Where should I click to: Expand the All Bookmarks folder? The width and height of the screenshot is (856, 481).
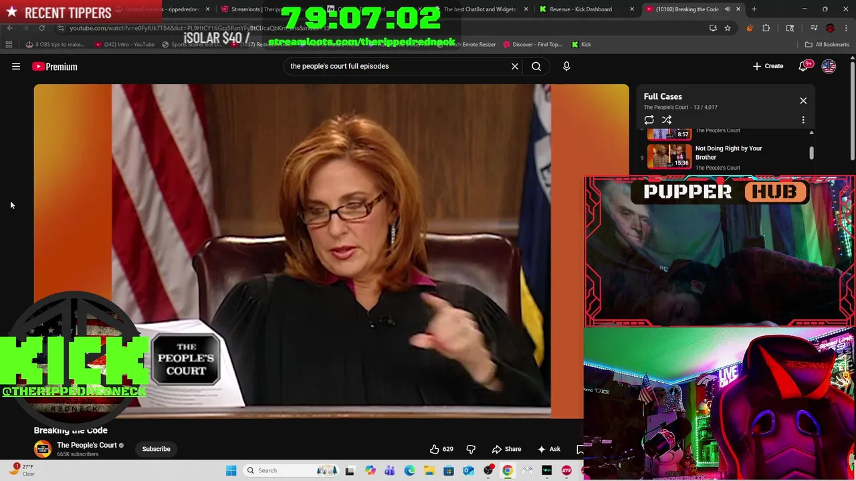(x=827, y=44)
